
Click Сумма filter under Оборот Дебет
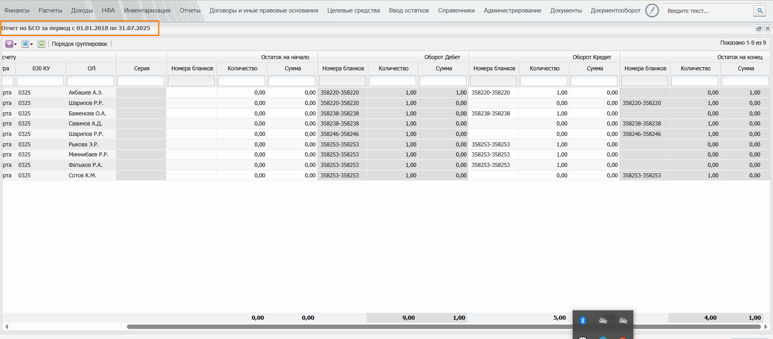coord(443,81)
